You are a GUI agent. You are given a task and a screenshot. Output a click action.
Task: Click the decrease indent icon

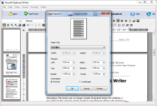[x=127, y=25]
